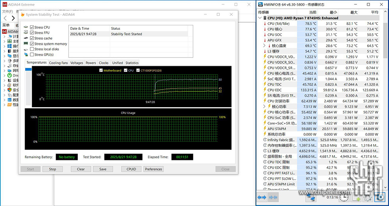Click the forward arrow in AIDA64 toolbar

point(13,18)
